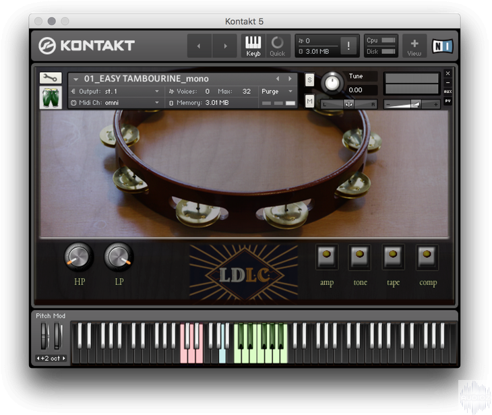The height and width of the screenshot is (415, 492).
Task: Select next instrument arrow beside name
Action: click(x=290, y=78)
